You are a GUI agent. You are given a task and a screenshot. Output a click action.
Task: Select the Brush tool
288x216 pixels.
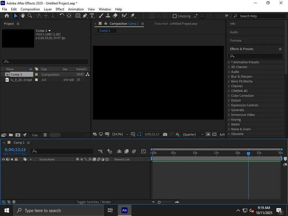click(101, 16)
